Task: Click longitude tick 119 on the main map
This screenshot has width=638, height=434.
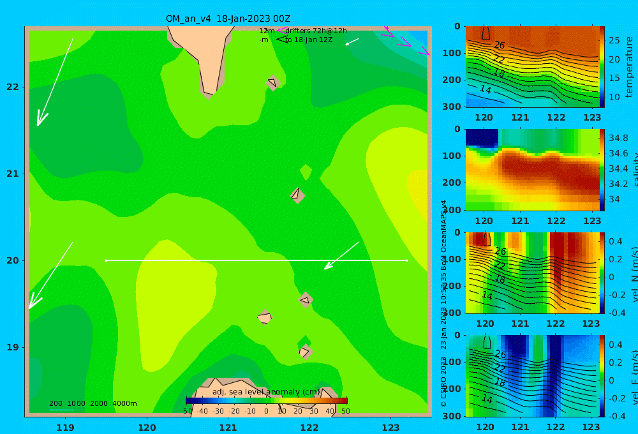Action: pyautogui.click(x=66, y=428)
